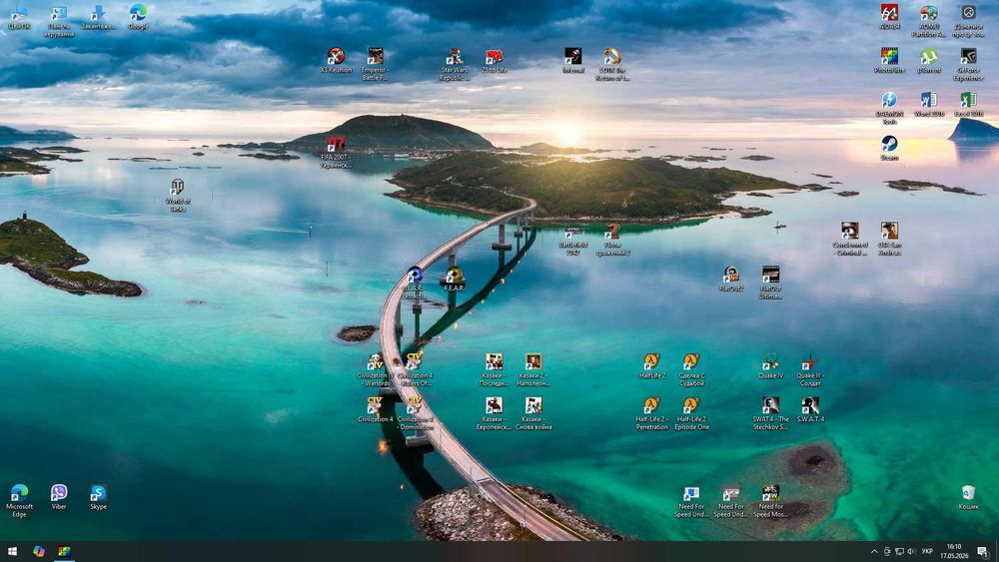Screen dimensions: 999x562
Task: Select Civilization IV - Warlords shortcut
Action: click(x=376, y=370)
